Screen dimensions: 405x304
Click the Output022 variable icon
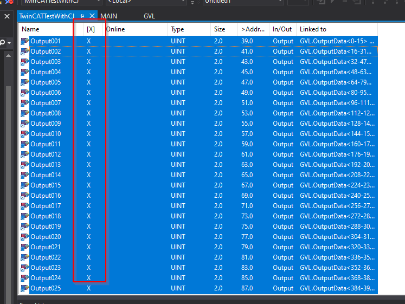(x=25, y=257)
